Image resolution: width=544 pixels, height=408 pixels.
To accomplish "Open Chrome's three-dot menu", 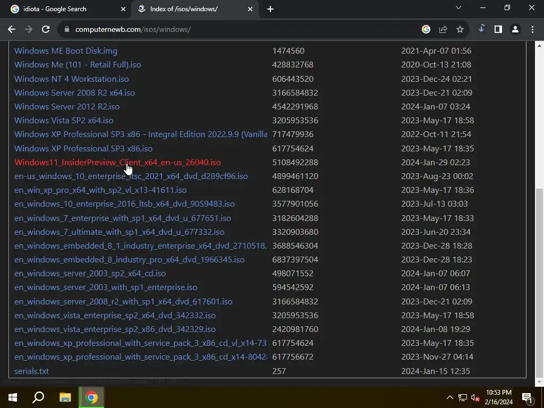I will (532, 30).
